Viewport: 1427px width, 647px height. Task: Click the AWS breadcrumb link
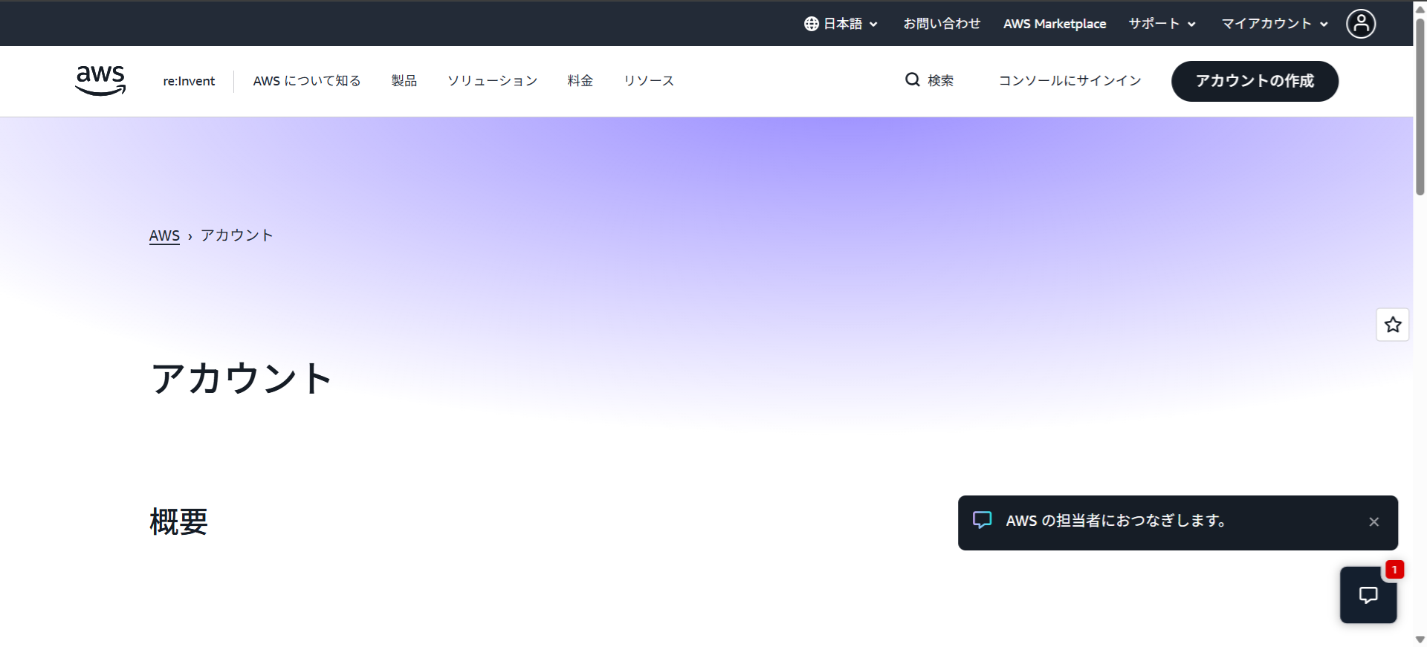click(164, 235)
